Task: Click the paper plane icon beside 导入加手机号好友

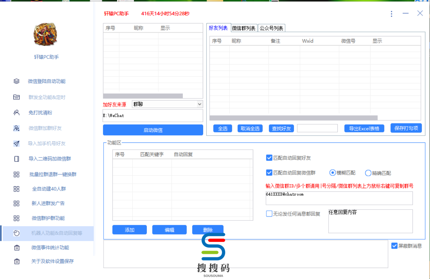Action: click(17, 143)
